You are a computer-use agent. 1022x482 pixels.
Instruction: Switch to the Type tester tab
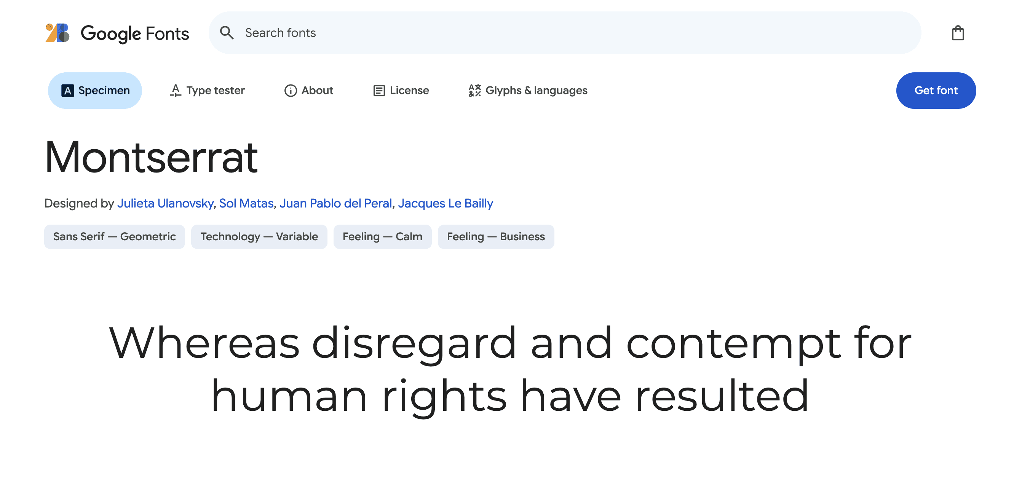[x=216, y=91]
